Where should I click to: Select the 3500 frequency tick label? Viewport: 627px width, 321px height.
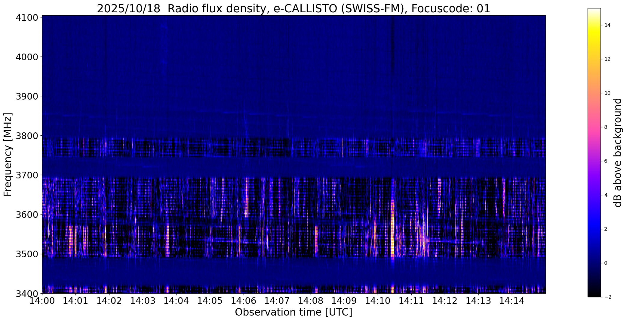28,254
